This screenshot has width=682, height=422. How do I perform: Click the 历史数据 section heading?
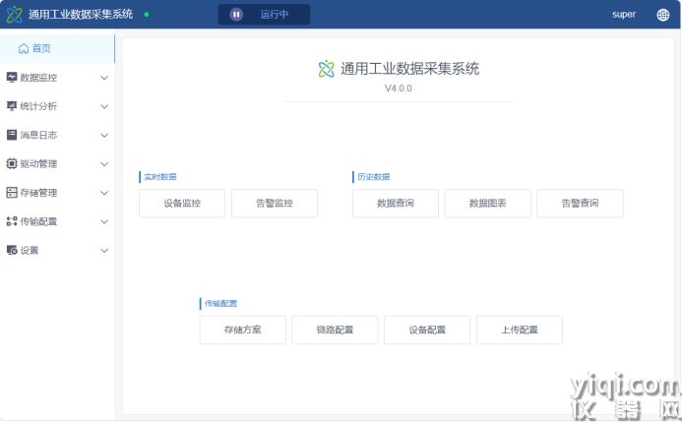374,177
